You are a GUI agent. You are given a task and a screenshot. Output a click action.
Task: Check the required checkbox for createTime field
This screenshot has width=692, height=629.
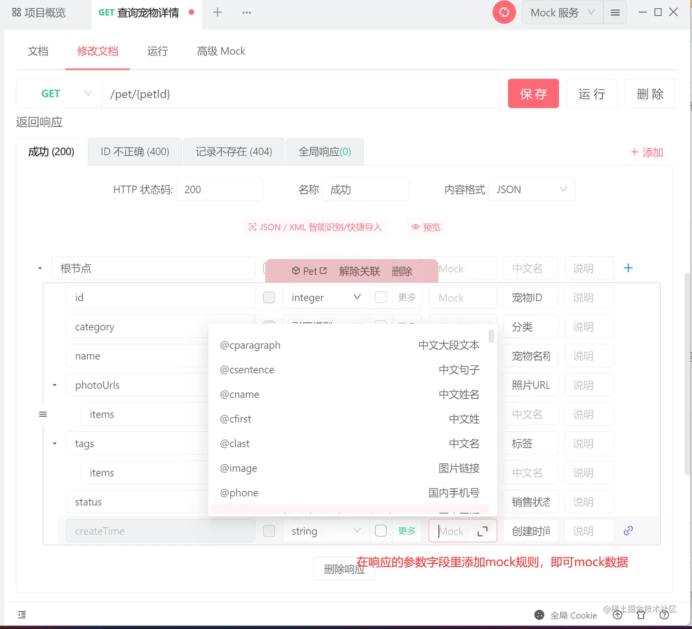click(x=269, y=531)
